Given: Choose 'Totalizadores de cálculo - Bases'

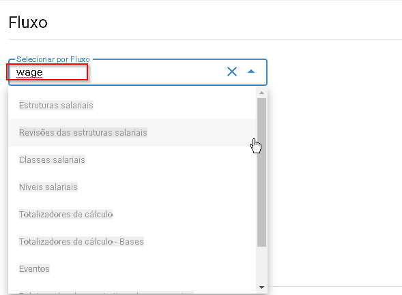Looking at the screenshot, I should [132, 242].
